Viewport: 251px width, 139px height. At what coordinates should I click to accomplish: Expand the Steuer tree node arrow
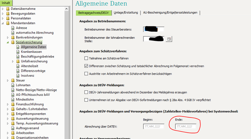click(8, 81)
